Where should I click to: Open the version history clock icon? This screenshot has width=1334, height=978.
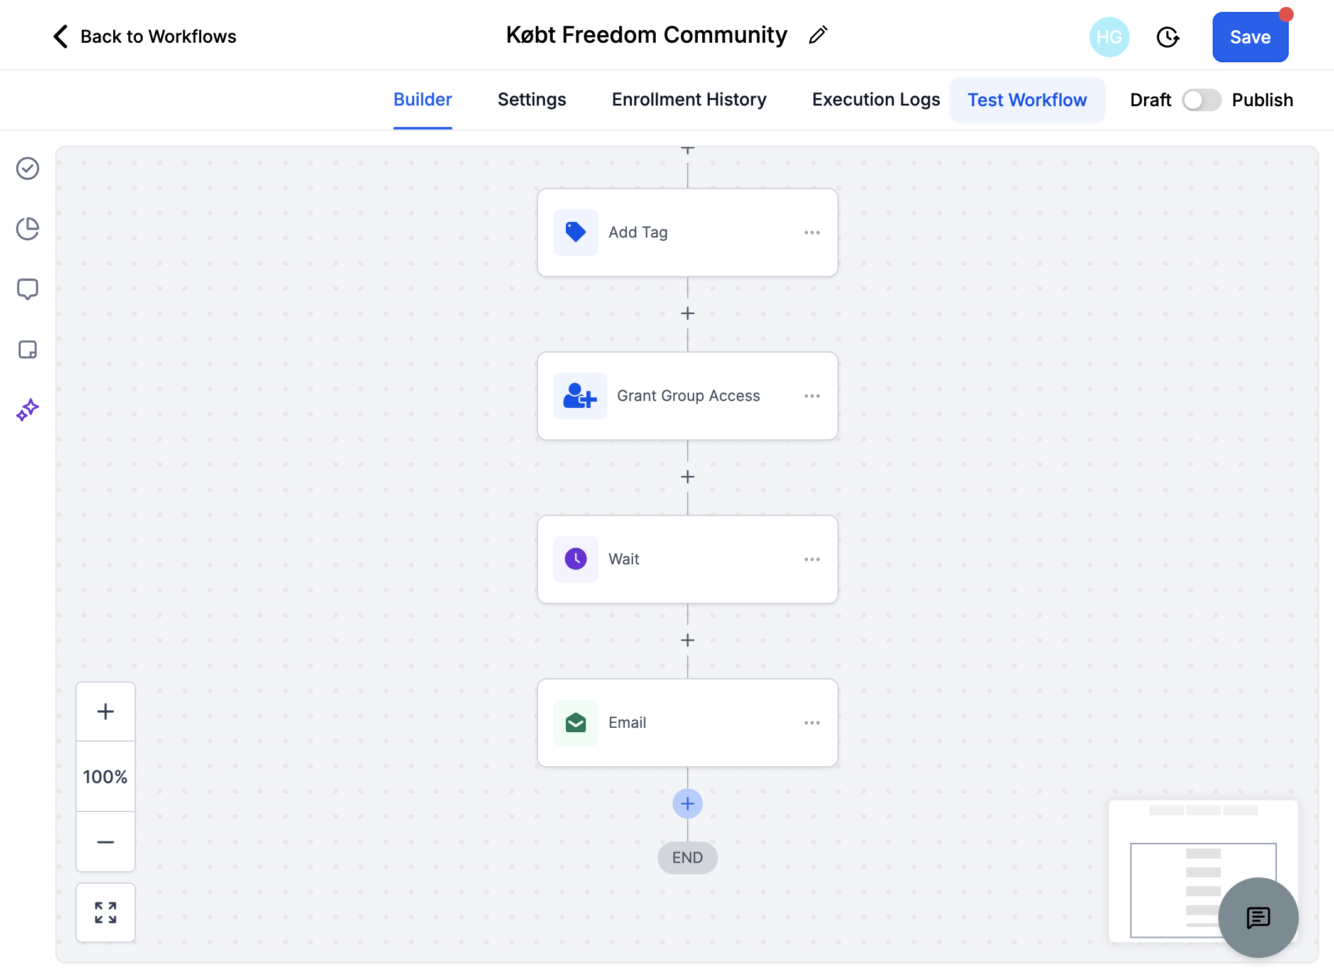(1167, 37)
